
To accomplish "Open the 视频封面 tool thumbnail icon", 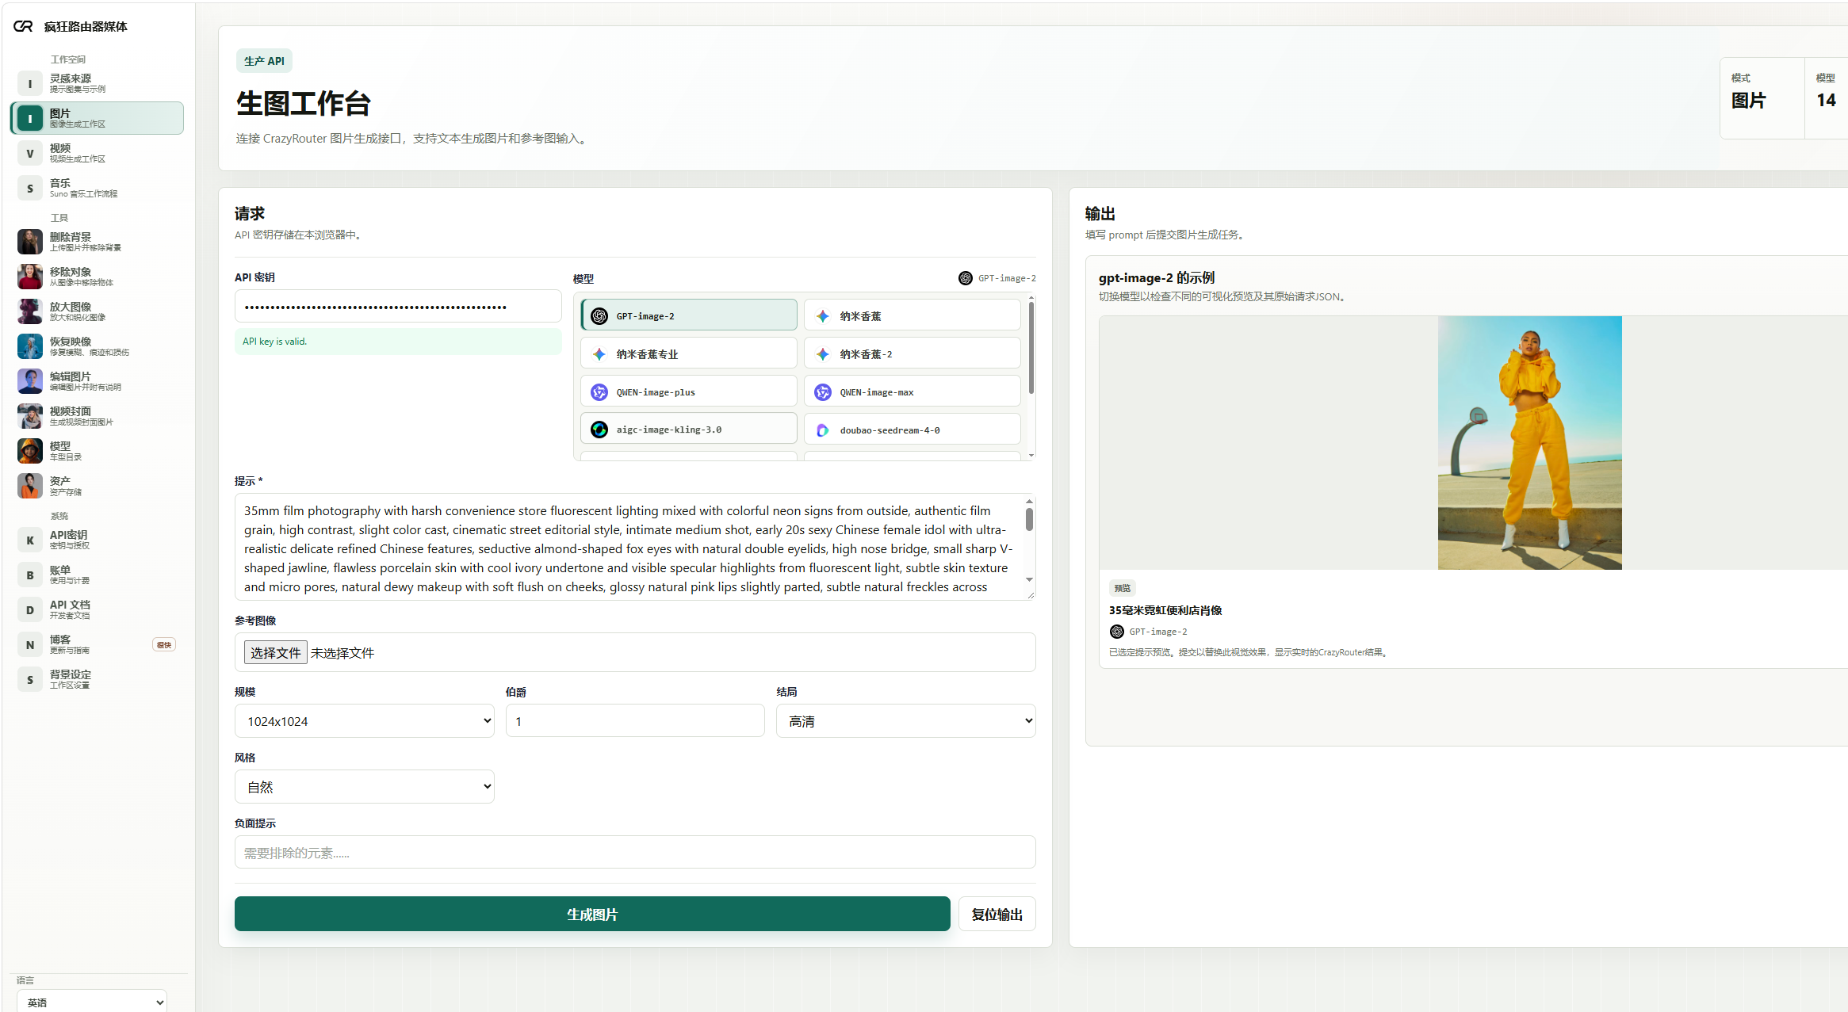I will (x=30, y=416).
